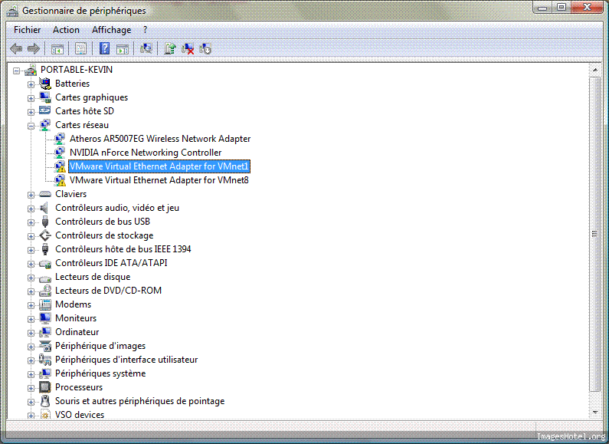This screenshot has height=444, width=609.
Task: Open the Fichier menu
Action: coord(27,30)
